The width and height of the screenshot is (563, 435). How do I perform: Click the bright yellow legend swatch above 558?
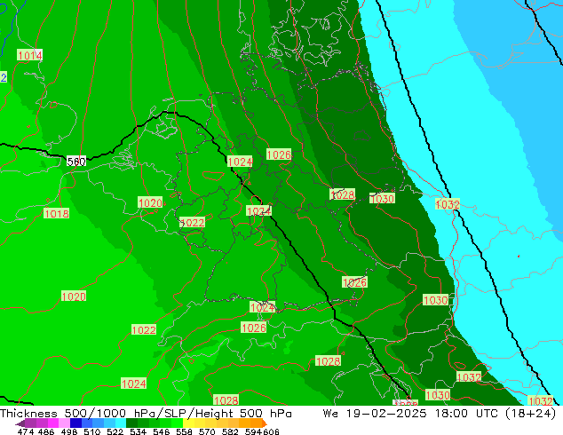click(x=188, y=423)
